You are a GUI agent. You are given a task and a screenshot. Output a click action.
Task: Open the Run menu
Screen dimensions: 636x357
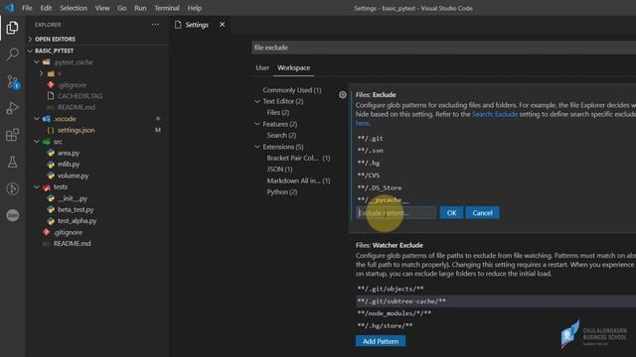tap(140, 8)
